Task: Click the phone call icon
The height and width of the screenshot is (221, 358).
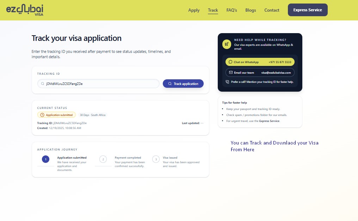Action: (228, 82)
